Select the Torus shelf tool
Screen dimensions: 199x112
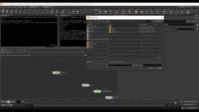tap(16, 12)
